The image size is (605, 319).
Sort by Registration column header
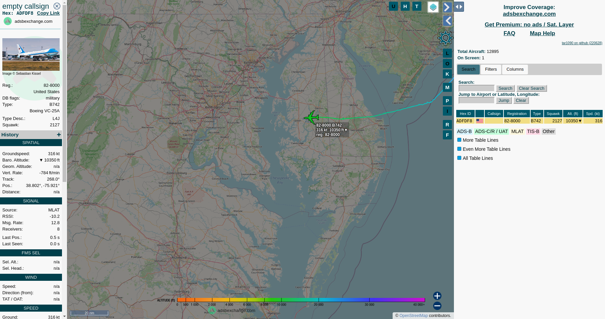coord(517,114)
